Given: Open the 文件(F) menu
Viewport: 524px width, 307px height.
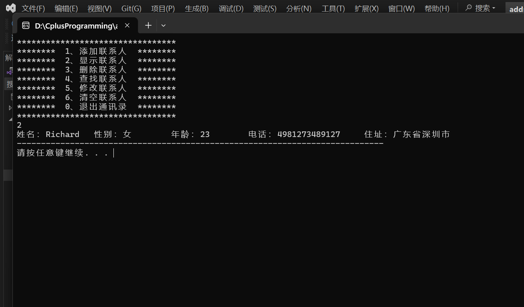Looking at the screenshot, I should coord(33,8).
